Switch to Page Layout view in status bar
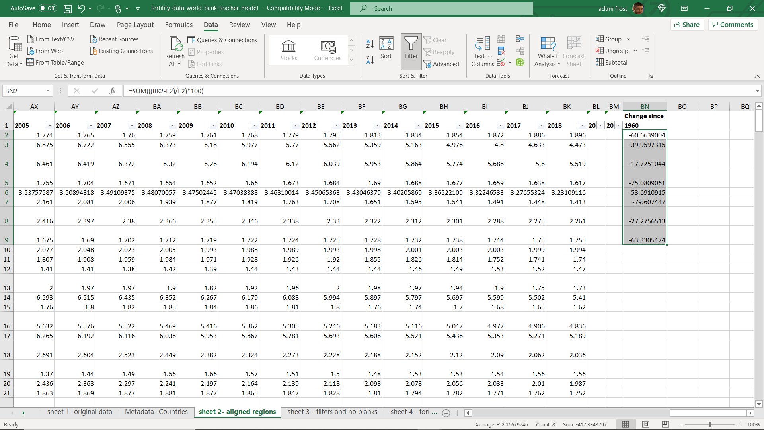 click(x=646, y=424)
